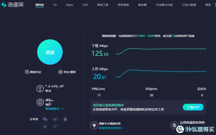Open the 测速历史 link text

click(x=36, y=72)
